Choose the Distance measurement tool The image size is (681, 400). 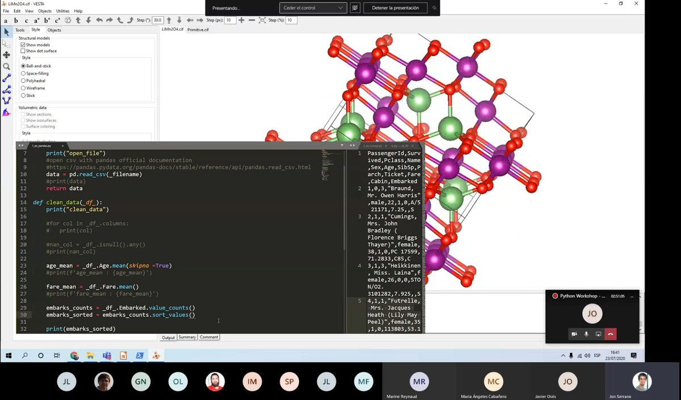click(x=7, y=78)
